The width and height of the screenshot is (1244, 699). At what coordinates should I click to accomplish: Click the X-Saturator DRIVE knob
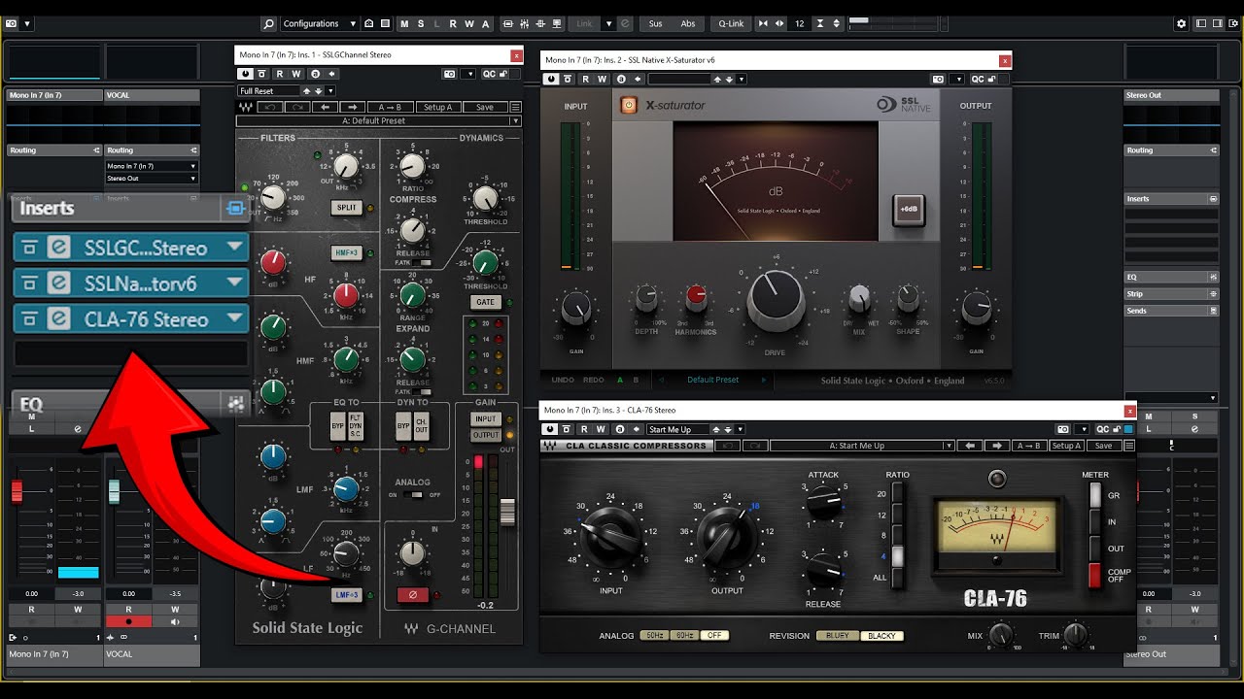tap(775, 300)
